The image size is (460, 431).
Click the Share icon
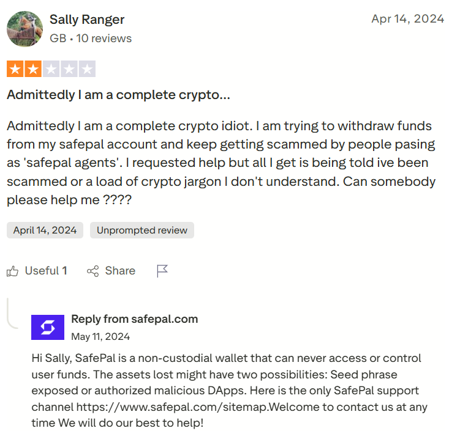pyautogui.click(x=93, y=271)
